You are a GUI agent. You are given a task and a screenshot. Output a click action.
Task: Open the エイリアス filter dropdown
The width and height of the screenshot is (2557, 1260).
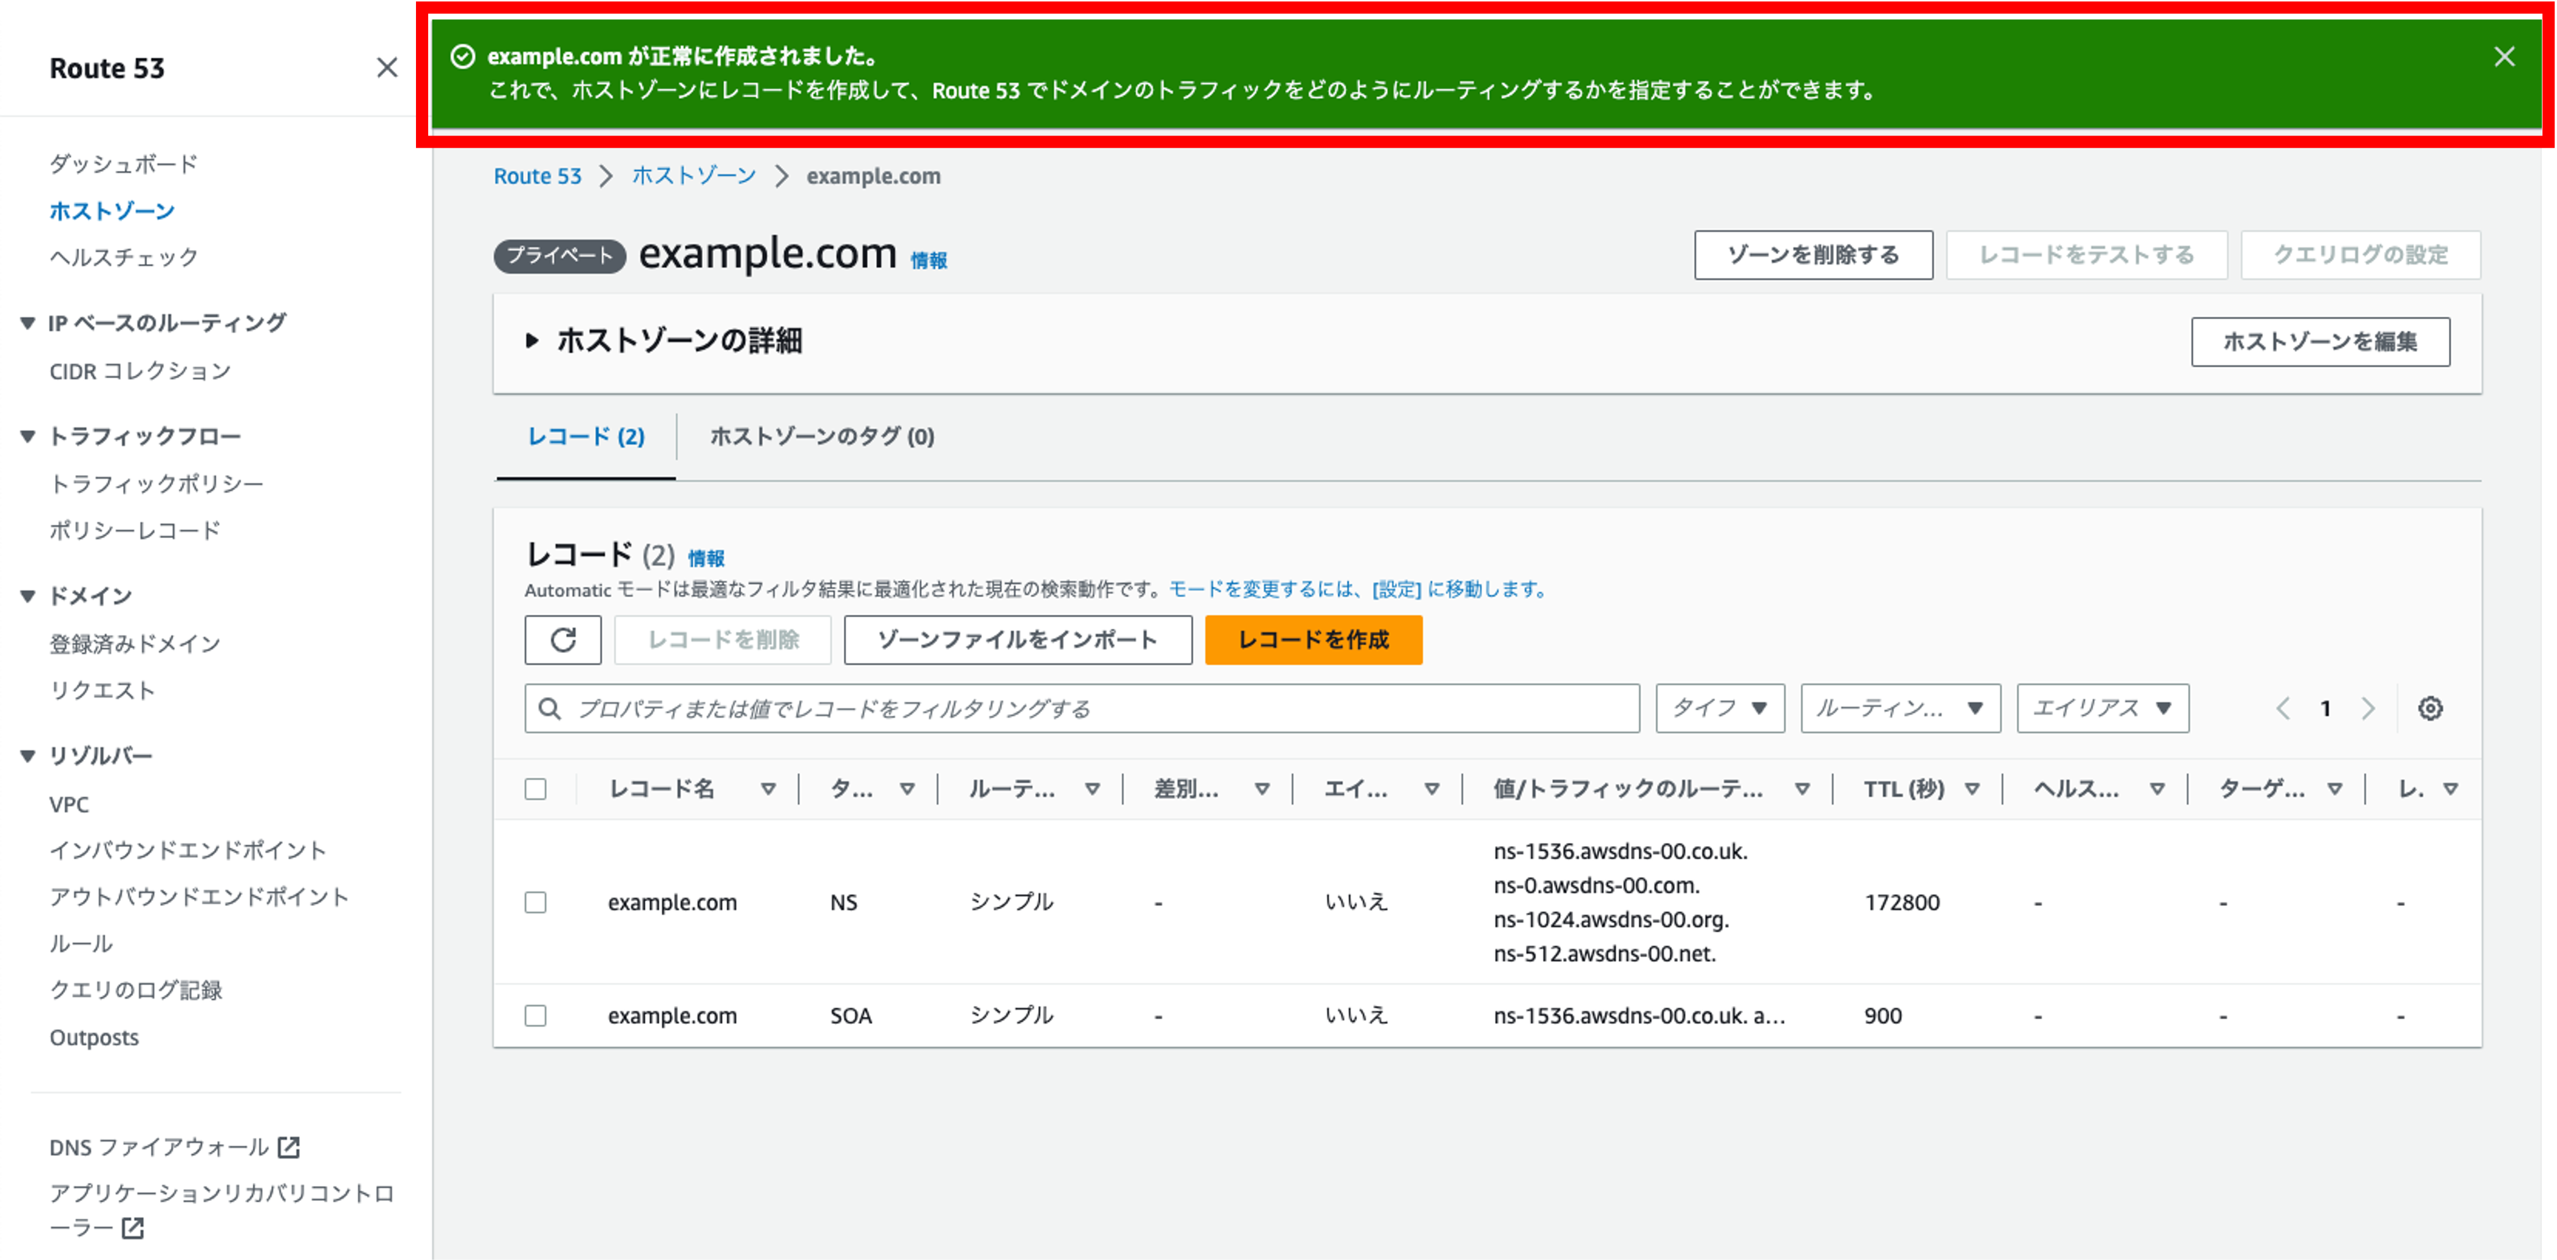2103,708
